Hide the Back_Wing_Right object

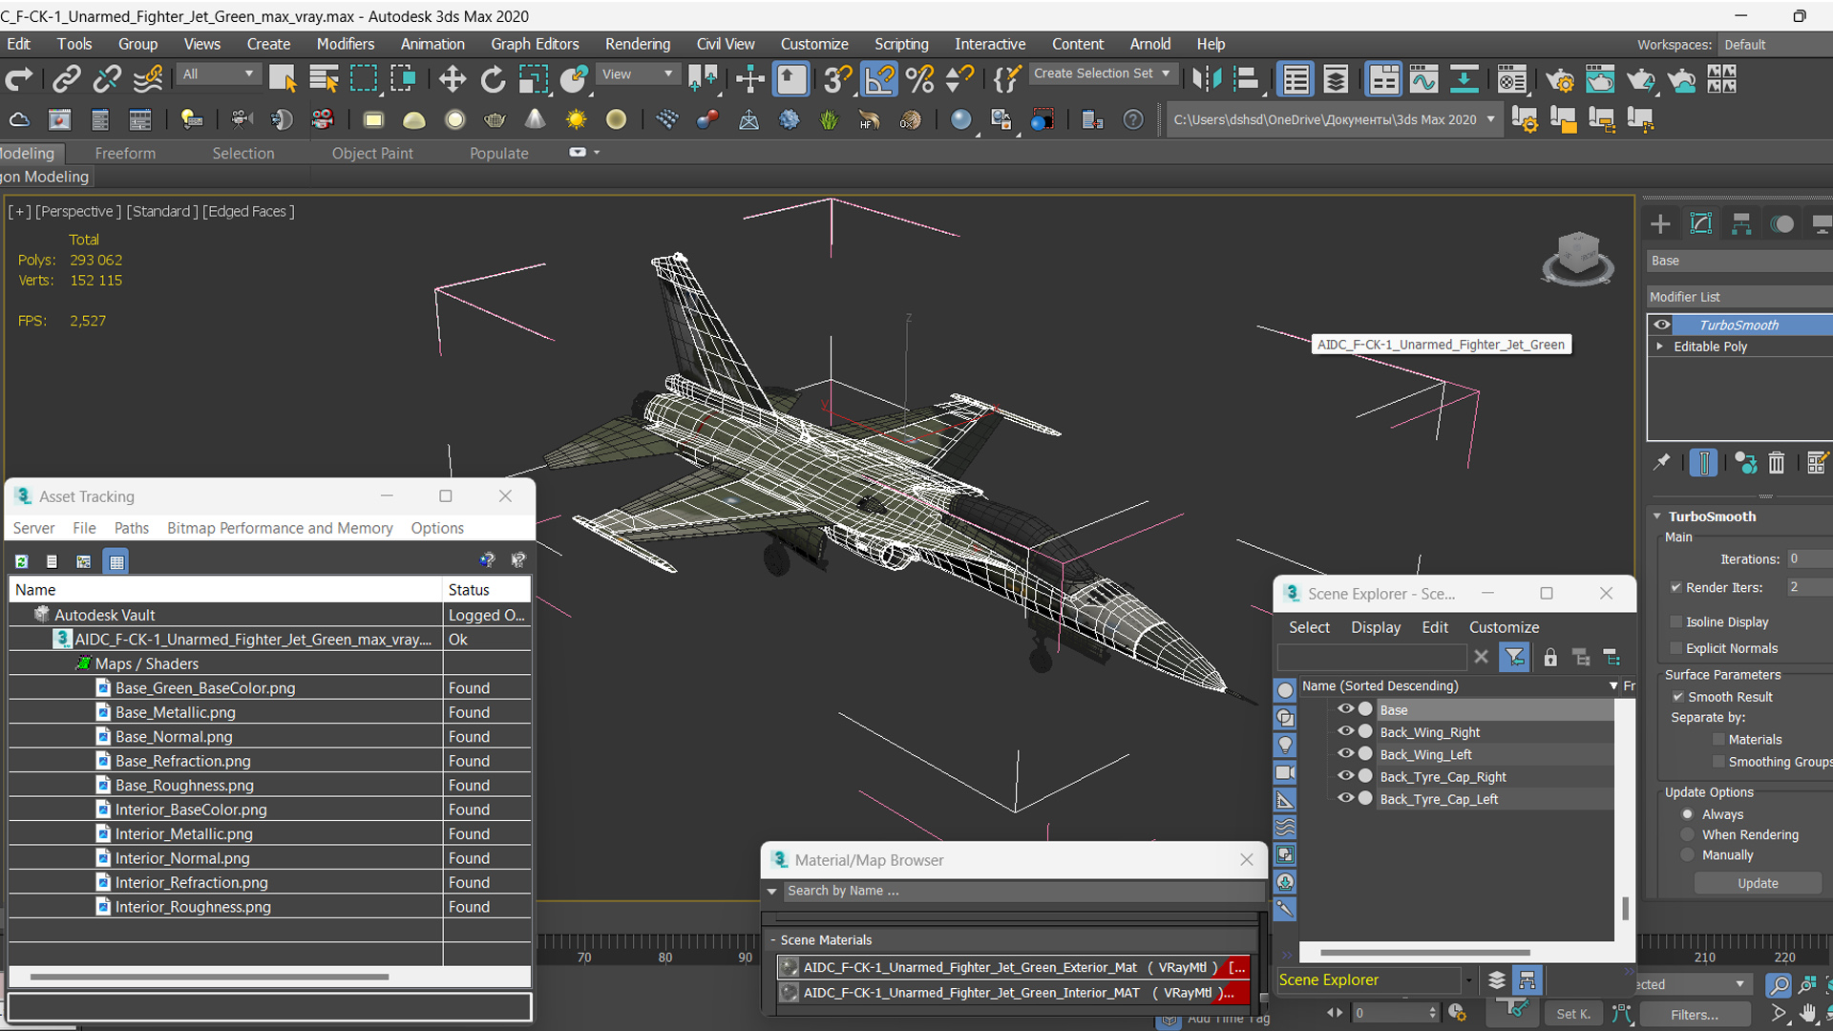[x=1345, y=731]
